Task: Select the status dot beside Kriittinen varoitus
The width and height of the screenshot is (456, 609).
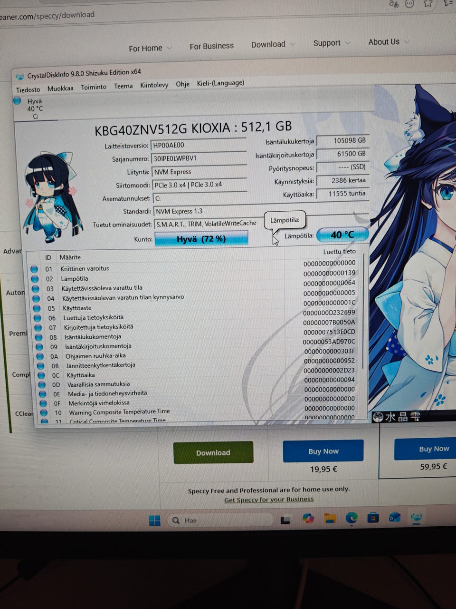Action: pyautogui.click(x=34, y=269)
